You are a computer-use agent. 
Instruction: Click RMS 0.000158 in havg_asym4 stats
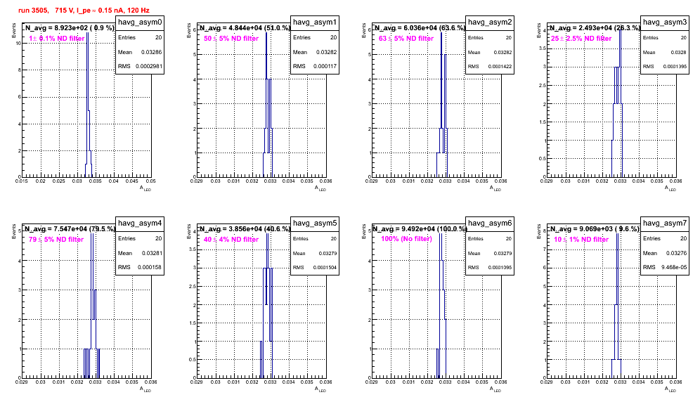[140, 267]
